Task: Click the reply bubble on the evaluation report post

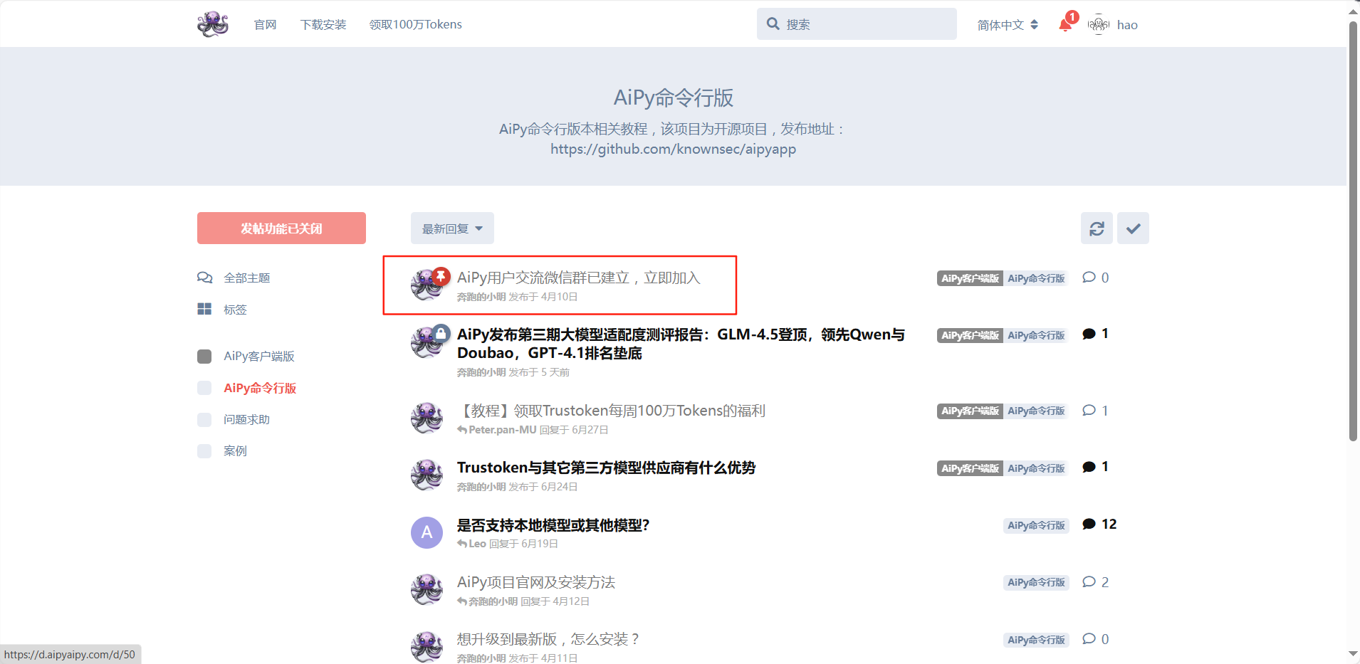Action: click(x=1095, y=334)
